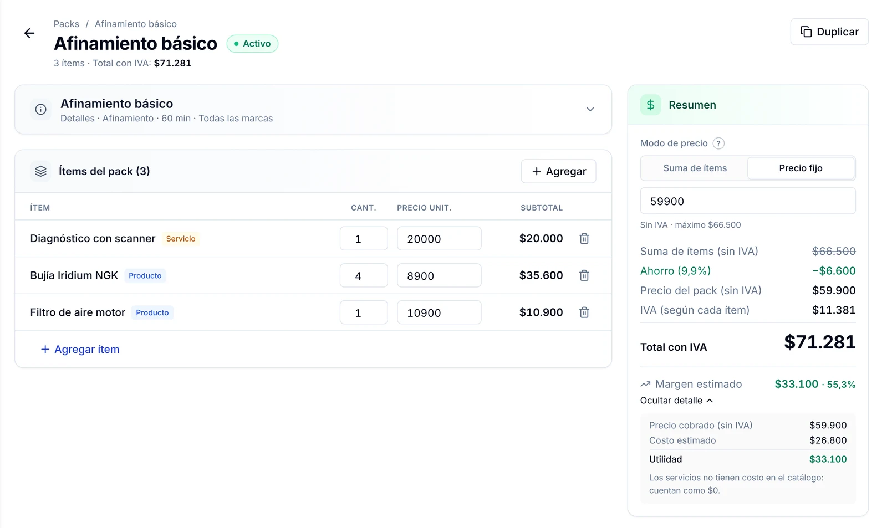This screenshot has width=887, height=528.
Task: Click the Duplicar button
Action: pyautogui.click(x=829, y=32)
